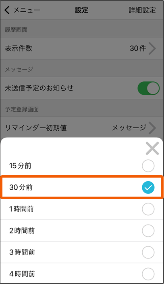Image resolution: width=164 pixels, height=284 pixels.
Task: Toggle the 未送信予定のお知らせ switch
Action: point(148,88)
